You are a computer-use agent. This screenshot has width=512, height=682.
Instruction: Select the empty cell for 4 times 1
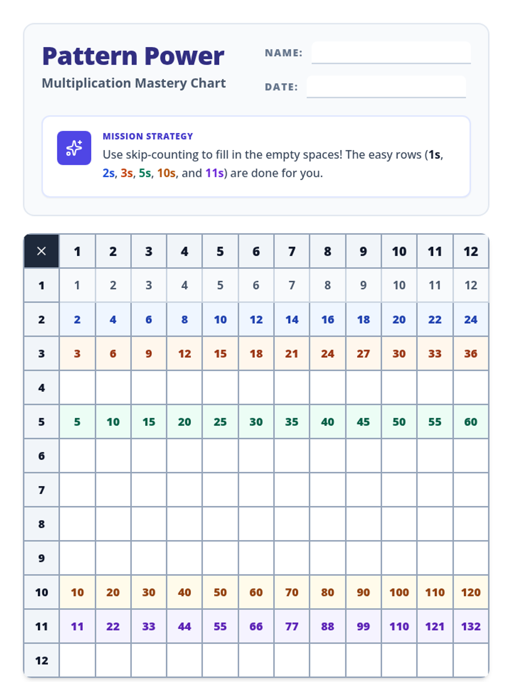(x=77, y=387)
